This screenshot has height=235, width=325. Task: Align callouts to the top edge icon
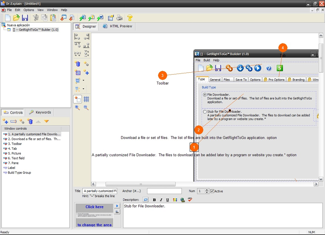coord(77,45)
